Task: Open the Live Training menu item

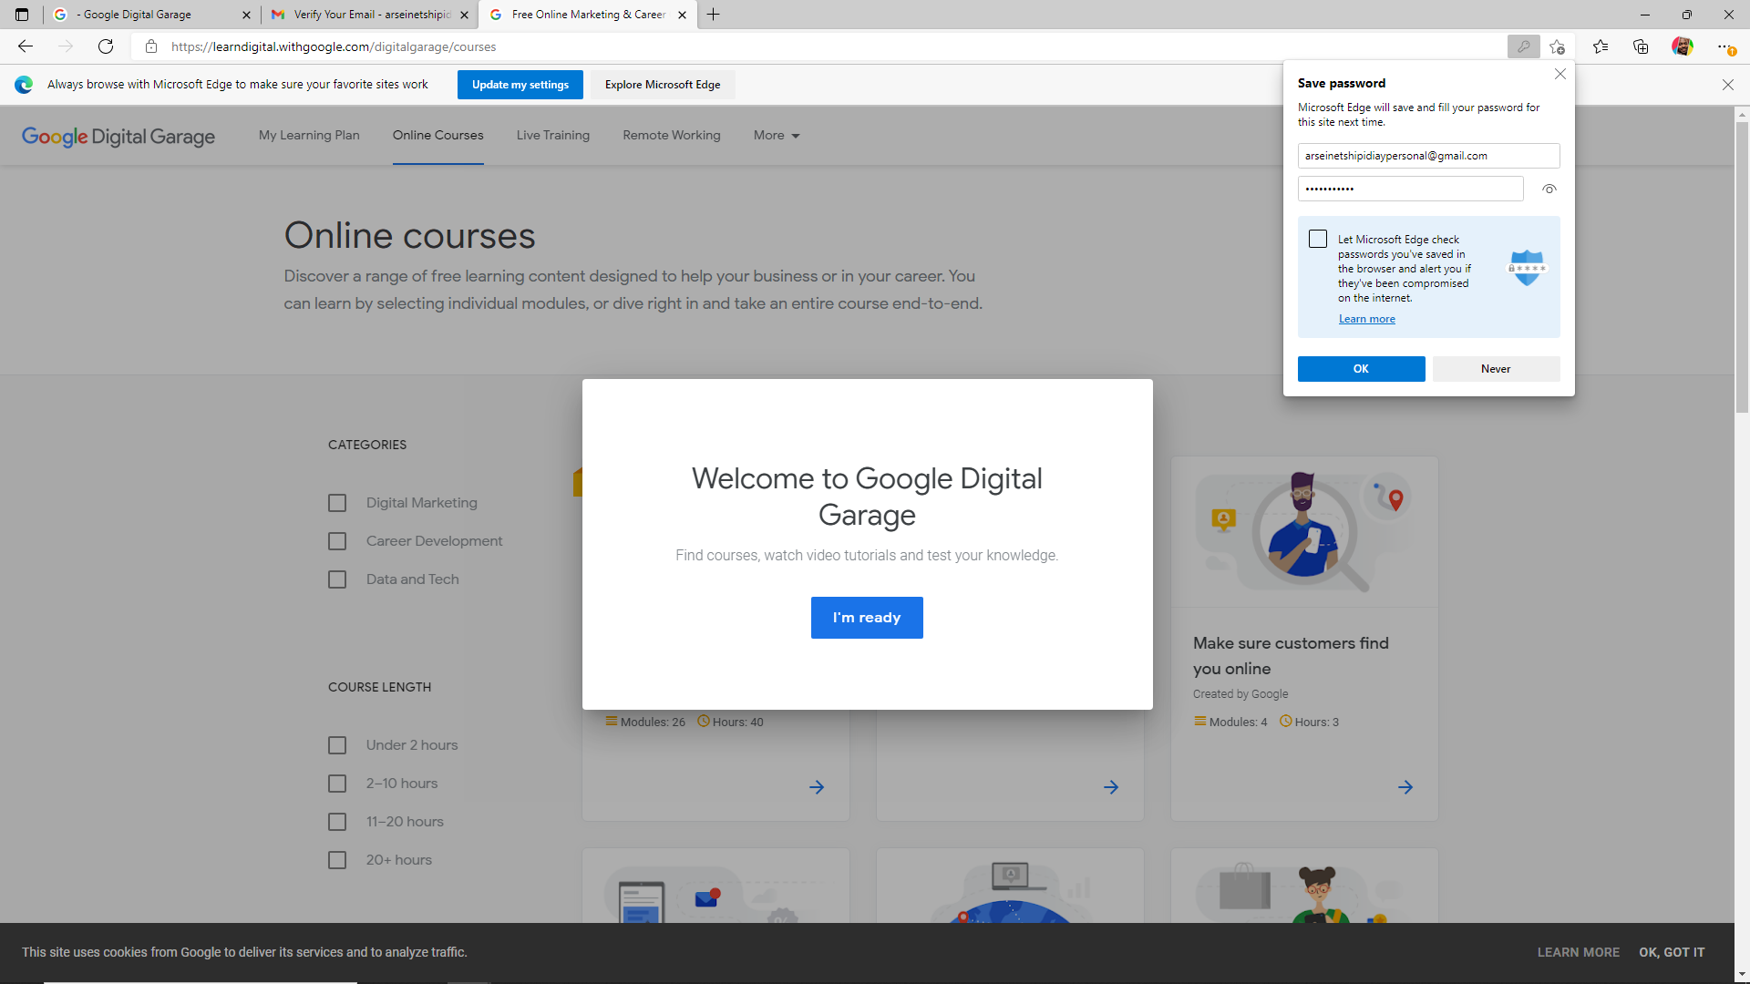Action: click(552, 136)
